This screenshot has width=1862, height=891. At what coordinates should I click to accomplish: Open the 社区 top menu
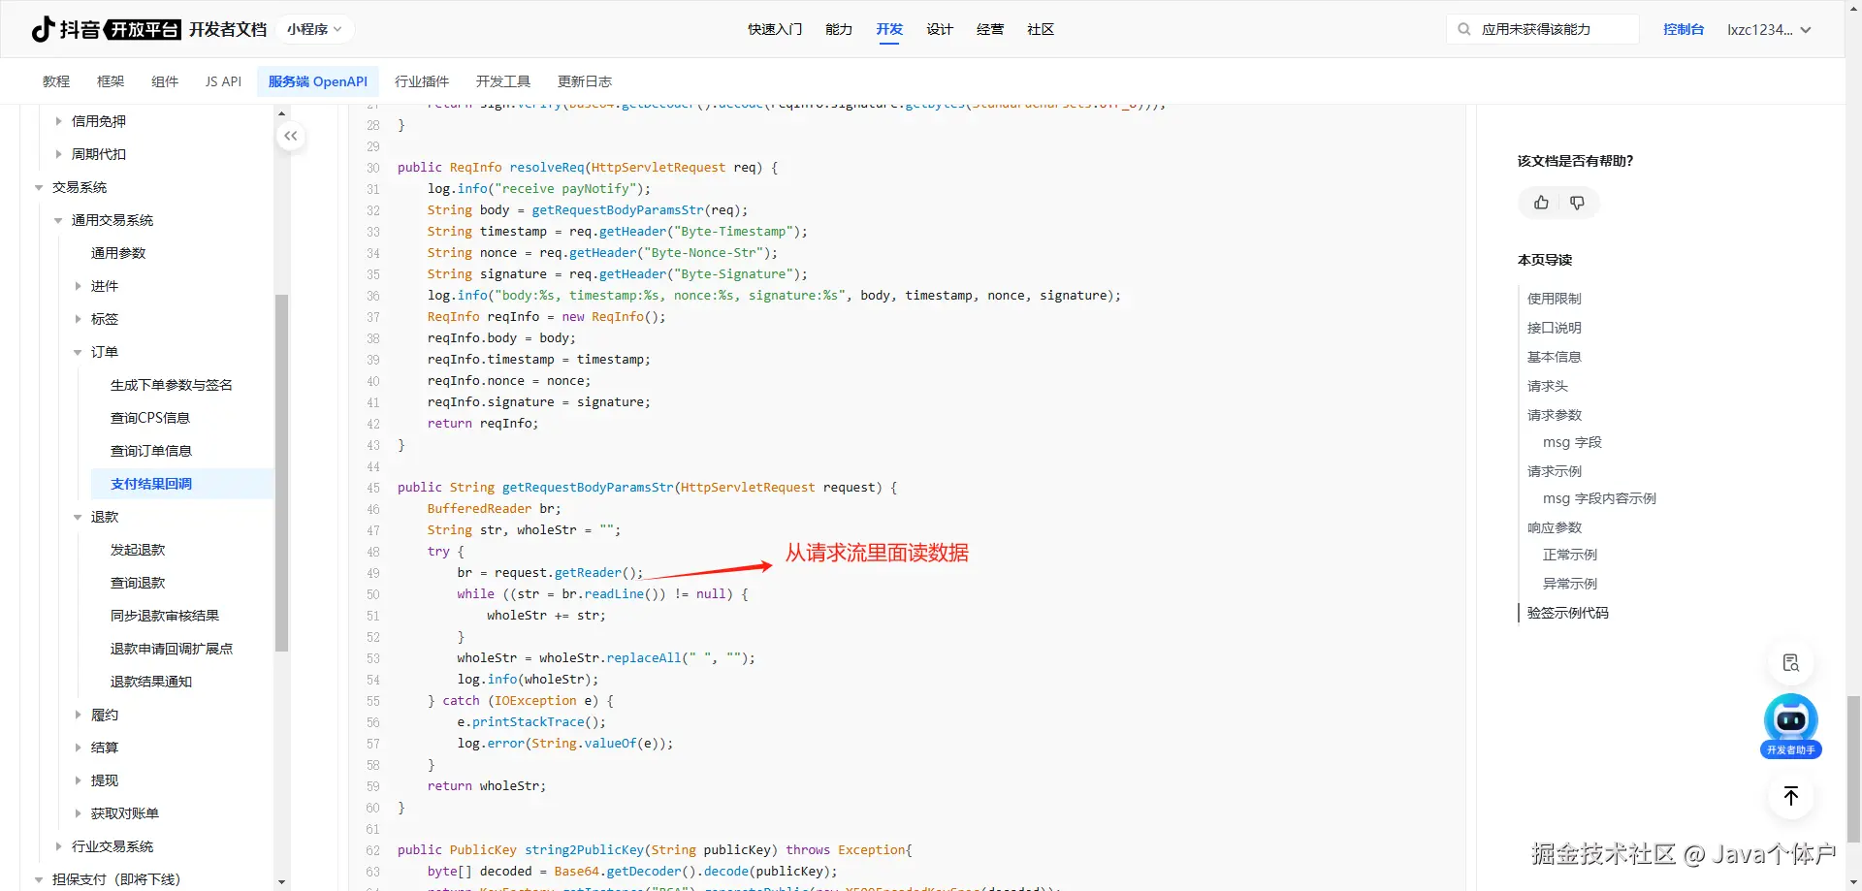point(1041,29)
